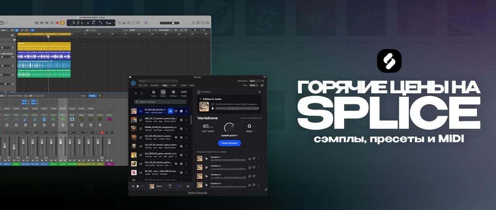Image resolution: width=496 pixels, height=210 pixels.
Task: Open the Snap Smart dropdown
Action: click(139, 30)
